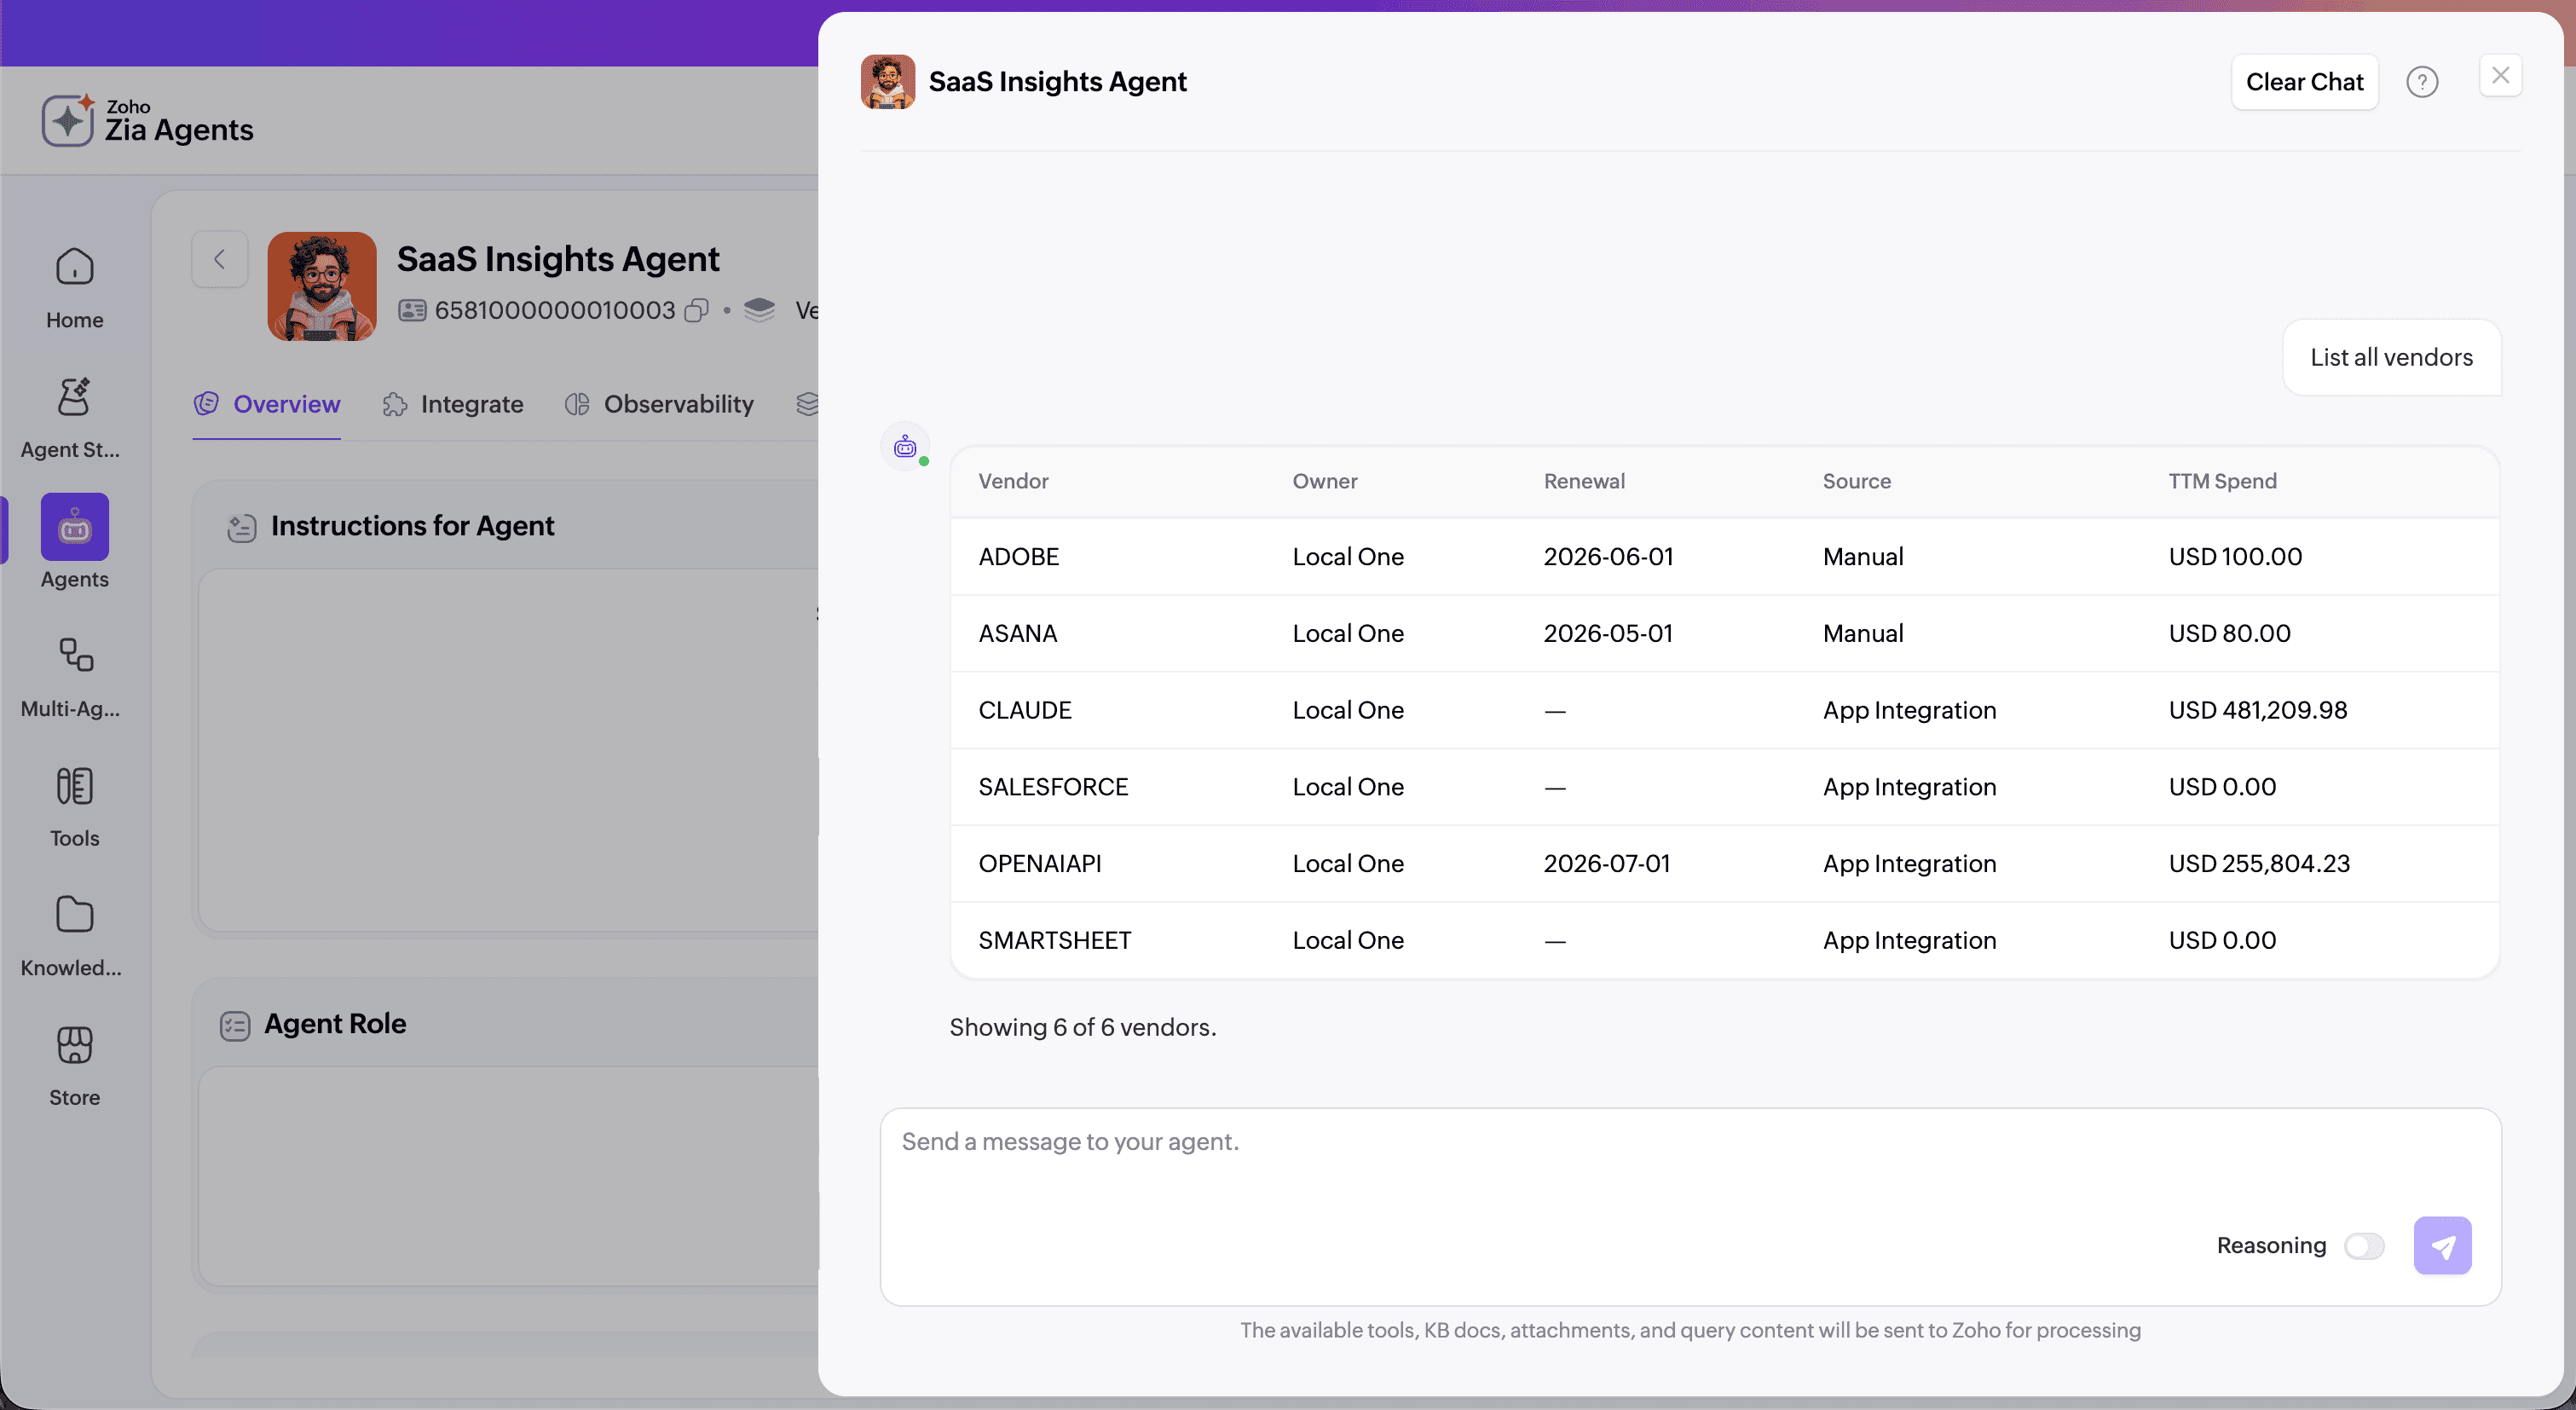Select the CLAUDE vendor cell
The width and height of the screenshot is (2576, 1410).
(1024, 711)
